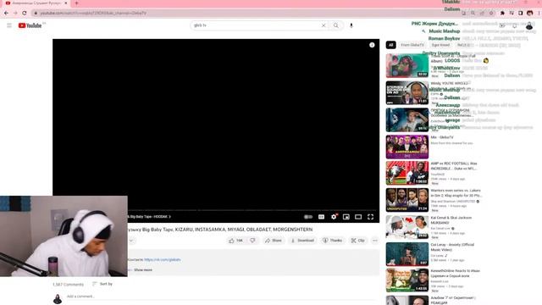Like the video with thumbs up
542x305 pixels.
[235, 241]
